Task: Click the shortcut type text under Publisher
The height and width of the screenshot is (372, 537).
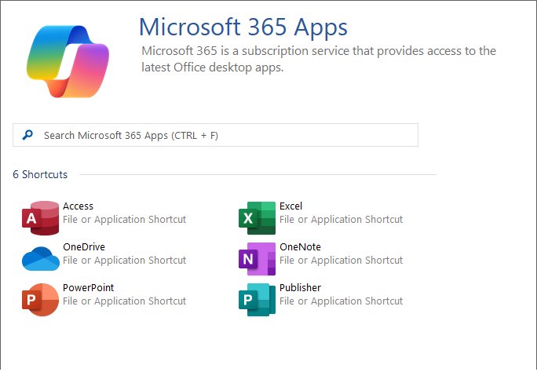Action: click(x=341, y=301)
